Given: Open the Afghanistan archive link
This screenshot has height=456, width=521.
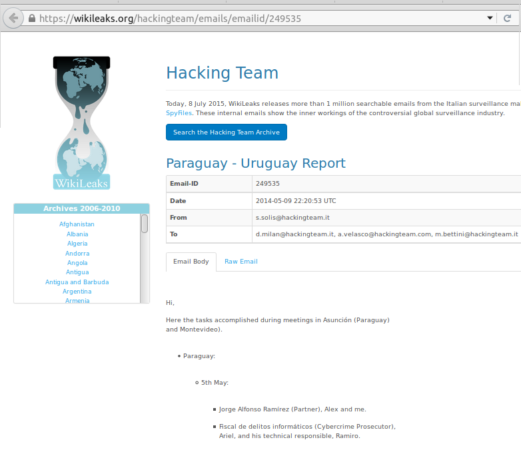Looking at the screenshot, I should tap(77, 224).
